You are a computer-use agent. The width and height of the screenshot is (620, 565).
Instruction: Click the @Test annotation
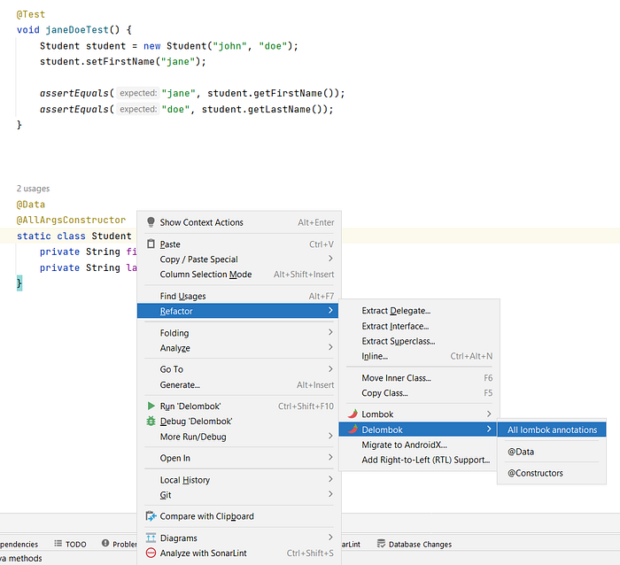pyautogui.click(x=31, y=15)
